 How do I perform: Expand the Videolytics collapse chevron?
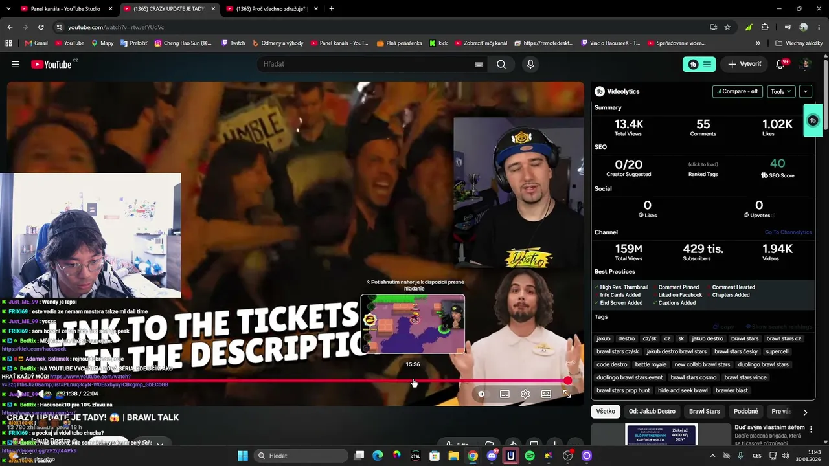pyautogui.click(x=806, y=91)
